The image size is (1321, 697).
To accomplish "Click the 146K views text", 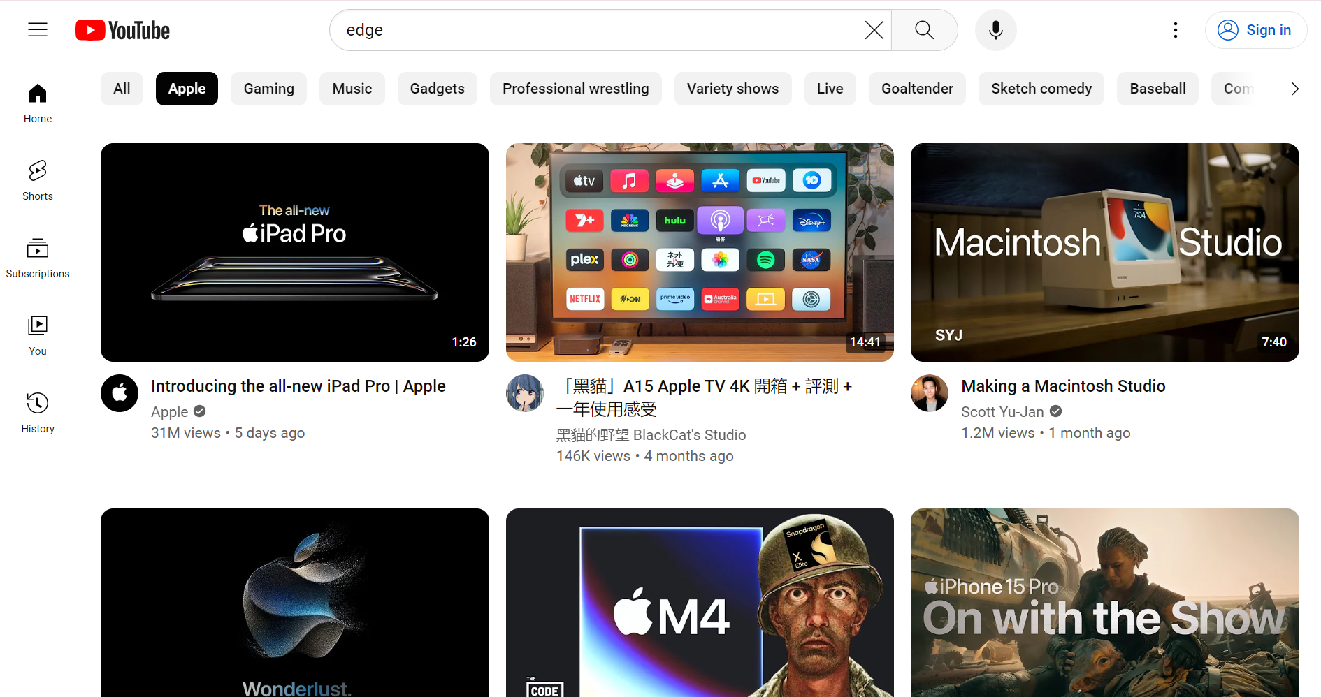I will pos(593,456).
